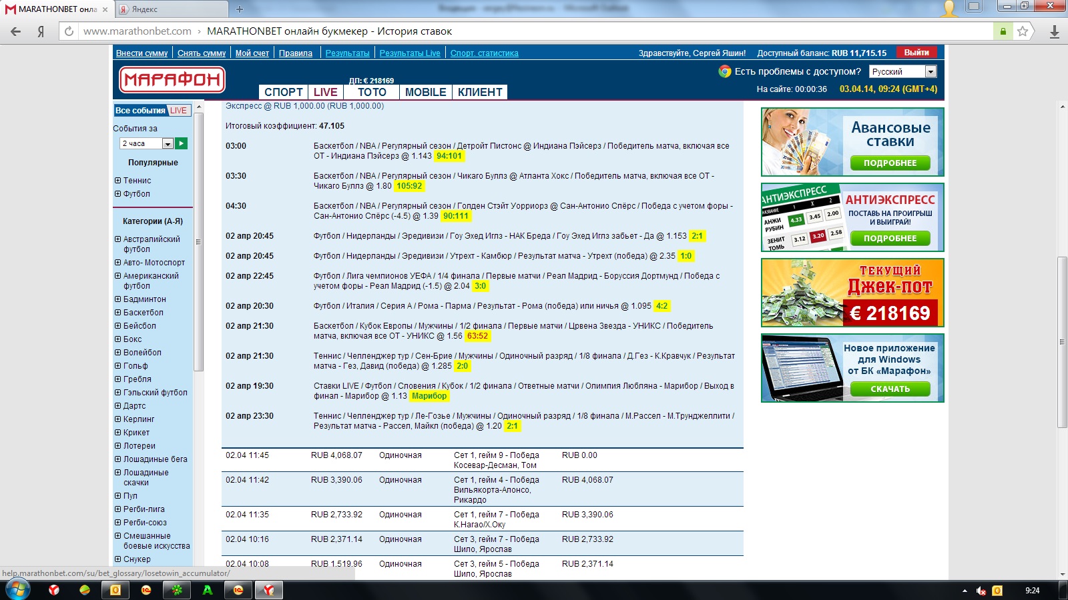This screenshot has width=1068, height=600.
Task: Click the Дартс category label
Action: click(134, 406)
